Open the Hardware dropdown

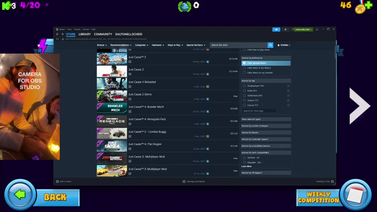pos(158,45)
